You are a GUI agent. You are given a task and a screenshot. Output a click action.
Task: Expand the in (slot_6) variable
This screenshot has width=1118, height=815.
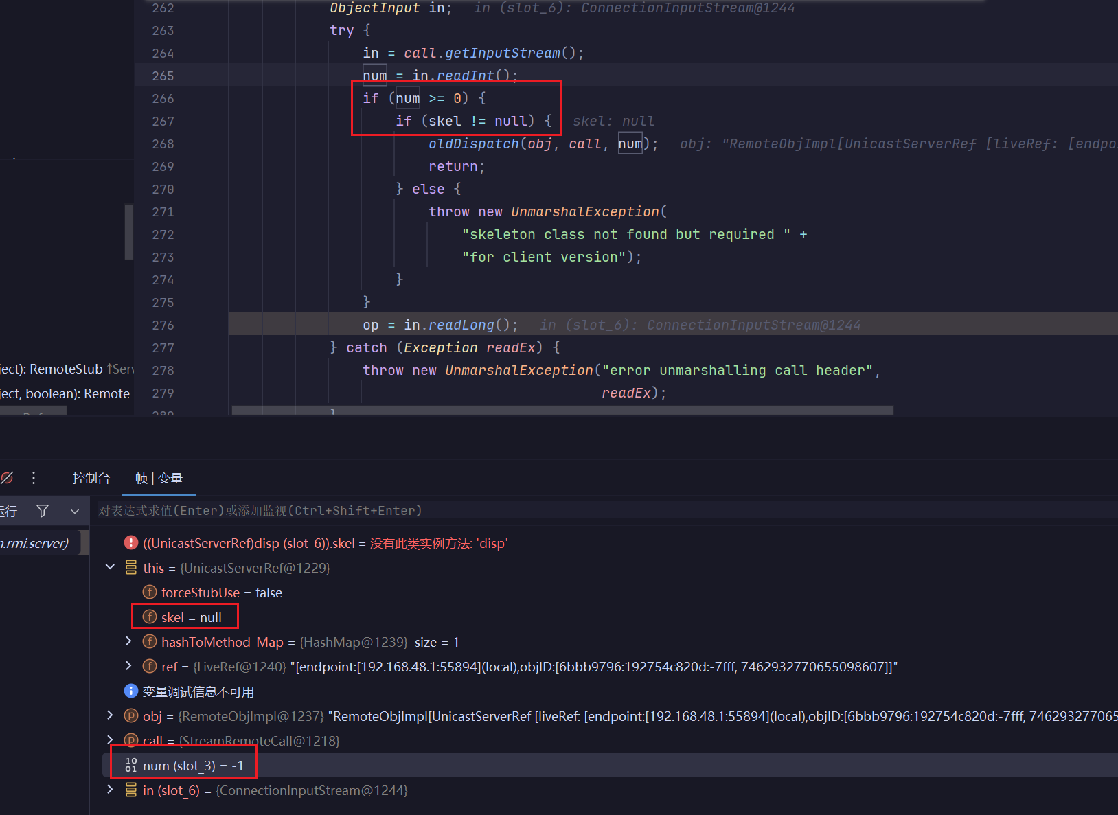[x=110, y=790]
